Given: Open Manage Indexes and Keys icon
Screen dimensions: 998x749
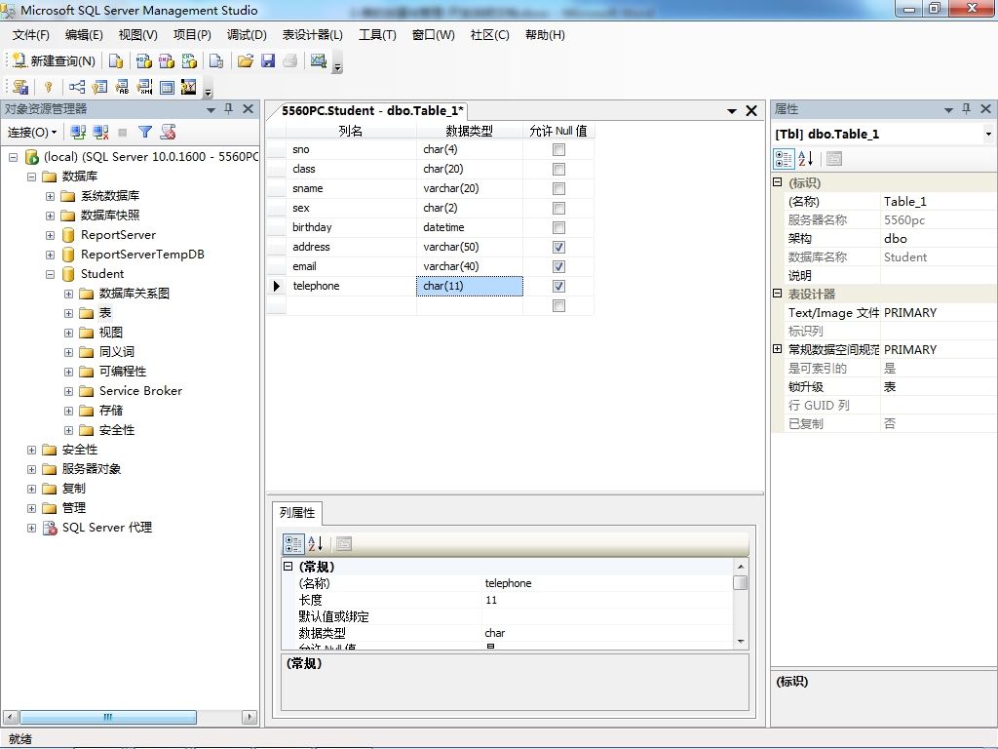Looking at the screenshot, I should point(100,87).
